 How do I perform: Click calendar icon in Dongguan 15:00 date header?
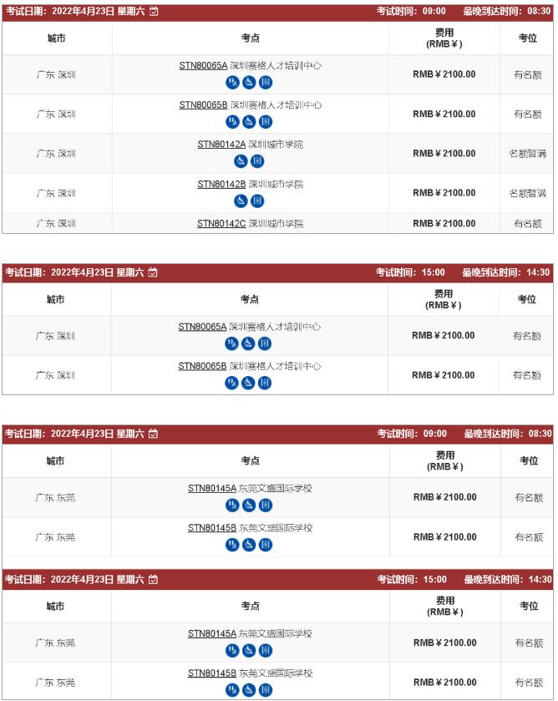click(154, 580)
